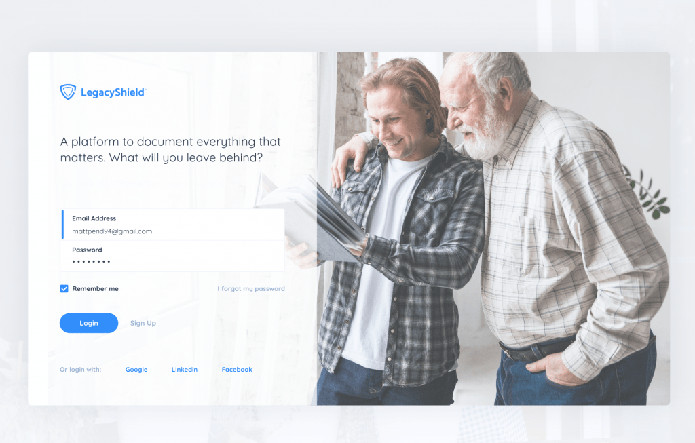Image resolution: width=695 pixels, height=443 pixels.
Task: Click the LegacyShield wordmark text
Action: 113,92
